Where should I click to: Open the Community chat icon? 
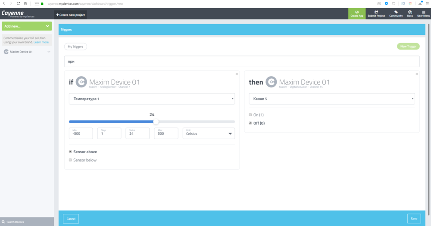coord(396,12)
